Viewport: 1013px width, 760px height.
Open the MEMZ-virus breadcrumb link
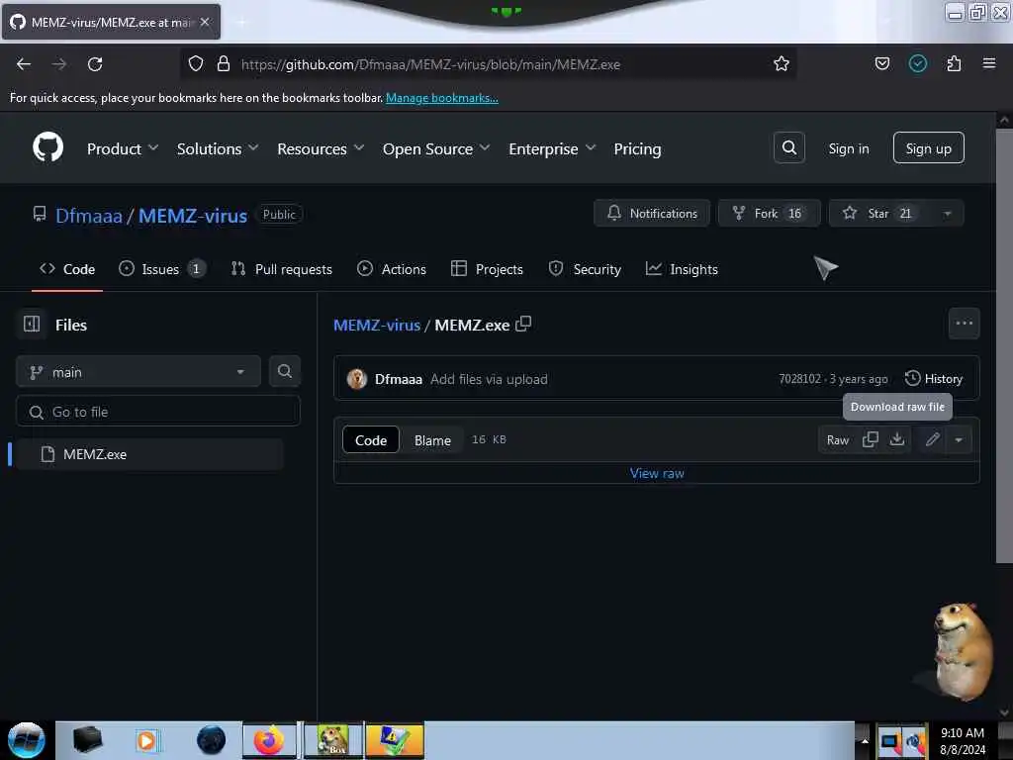tap(377, 325)
